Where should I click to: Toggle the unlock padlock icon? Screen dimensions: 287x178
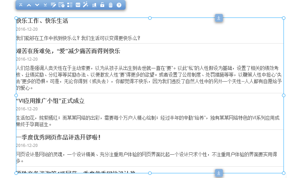click(x=102, y=5)
